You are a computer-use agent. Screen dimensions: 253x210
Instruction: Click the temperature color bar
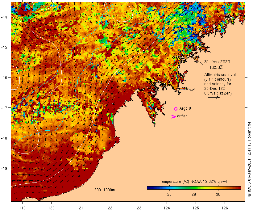[194, 188]
